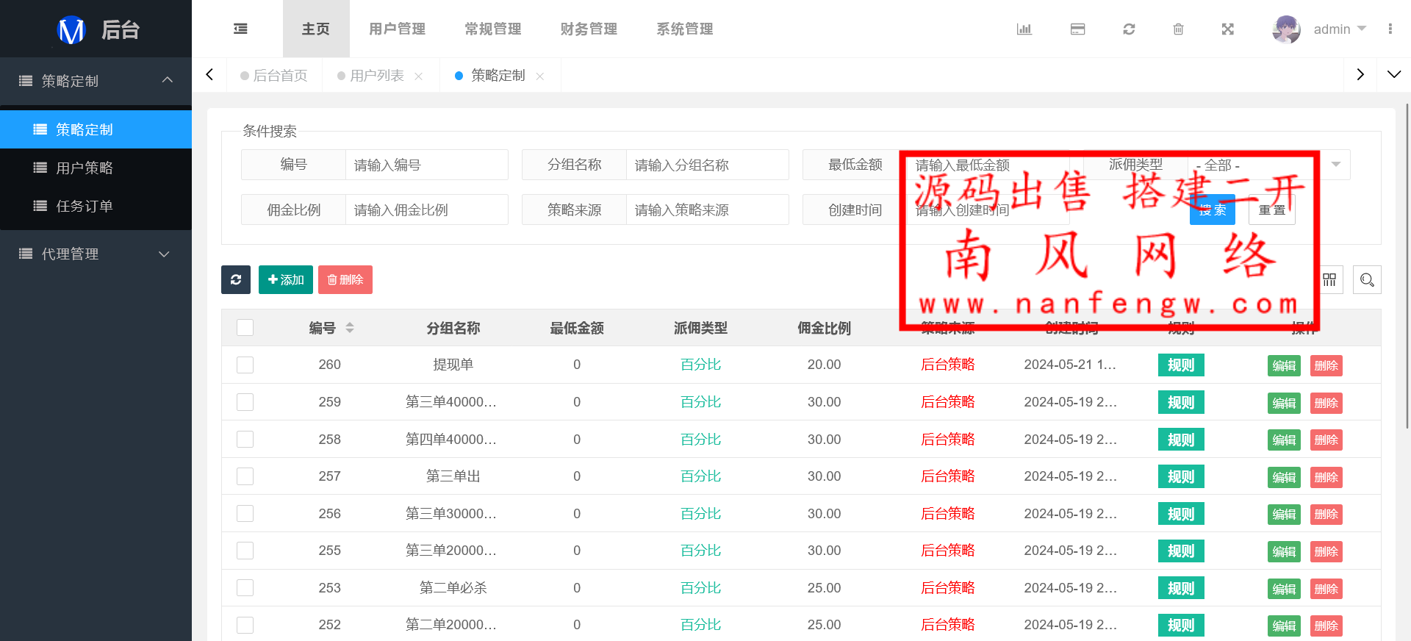The width and height of the screenshot is (1411, 641).
Task: Toggle fullscreen with the expand icon
Action: pos(1227,29)
